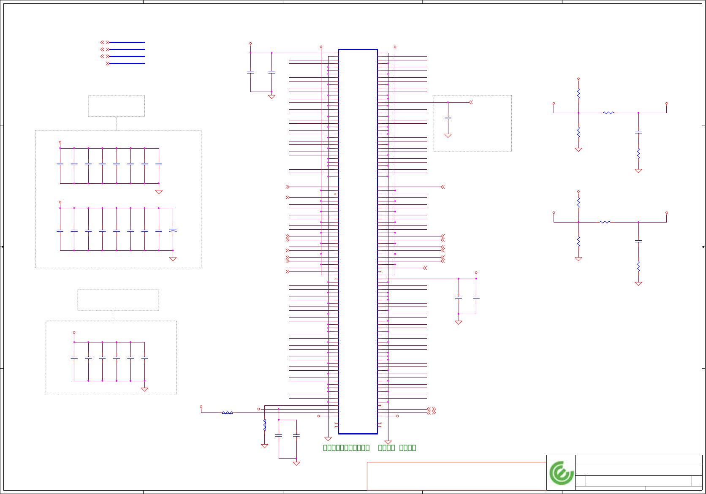Select the large blue-outlined connector symbol
The width and height of the screenshot is (706, 494).
(x=358, y=242)
